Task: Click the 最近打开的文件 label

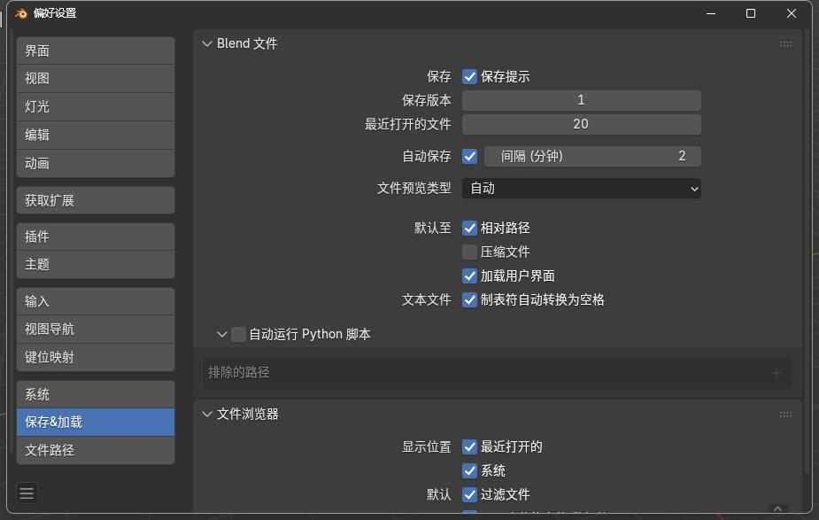Action: point(407,124)
